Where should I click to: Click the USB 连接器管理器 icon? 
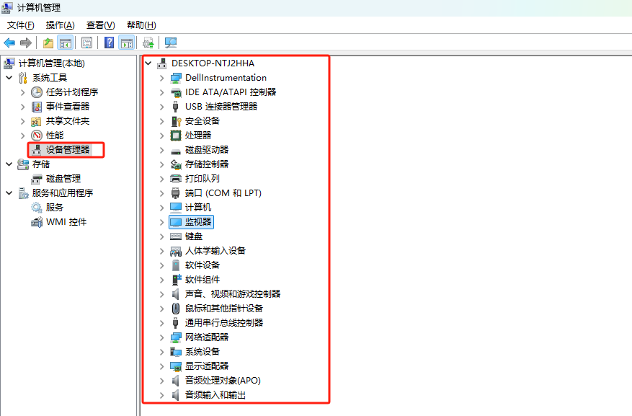point(176,107)
